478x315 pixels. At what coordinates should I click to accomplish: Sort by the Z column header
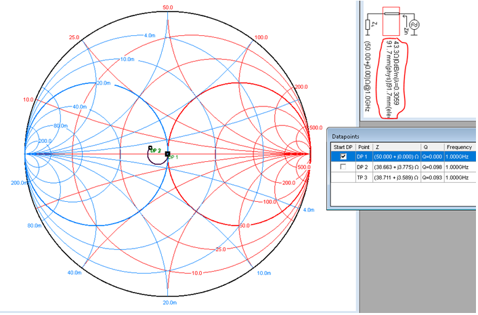(397, 147)
